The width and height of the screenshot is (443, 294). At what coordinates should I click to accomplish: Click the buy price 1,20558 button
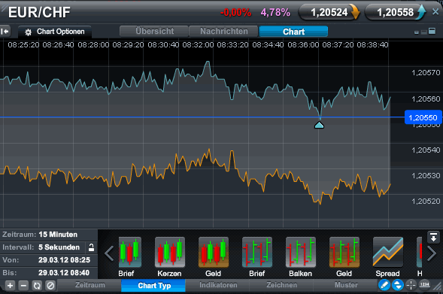click(396, 13)
